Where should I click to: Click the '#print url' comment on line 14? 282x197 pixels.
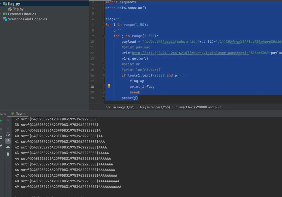coord(132,64)
